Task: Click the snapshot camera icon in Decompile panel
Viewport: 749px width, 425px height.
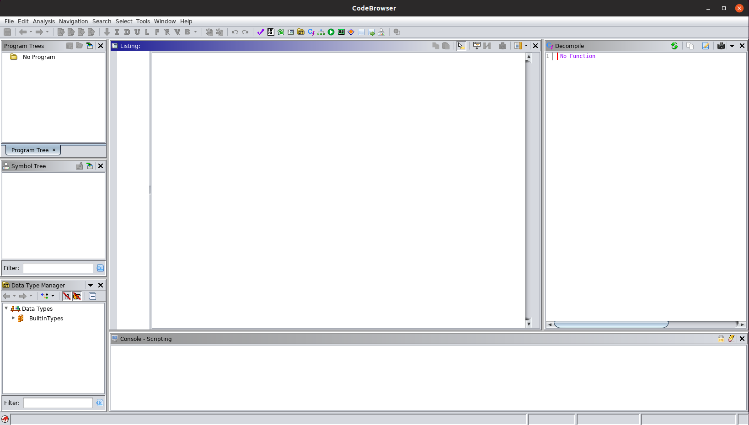Action: click(x=721, y=46)
